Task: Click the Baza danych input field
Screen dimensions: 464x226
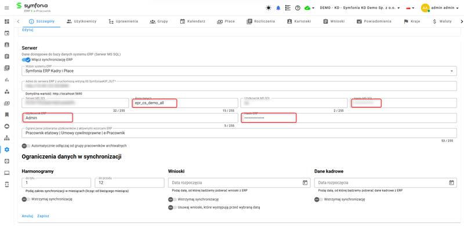Action: pyautogui.click(x=185, y=103)
